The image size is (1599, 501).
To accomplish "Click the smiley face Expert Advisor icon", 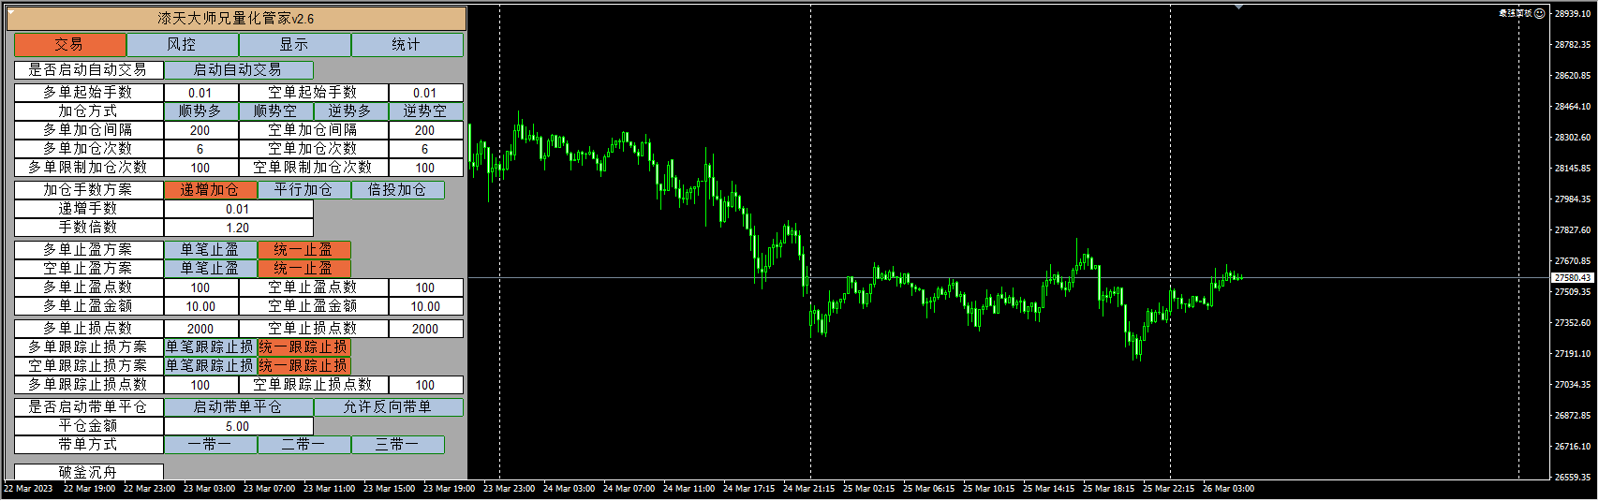I will click(1540, 13).
